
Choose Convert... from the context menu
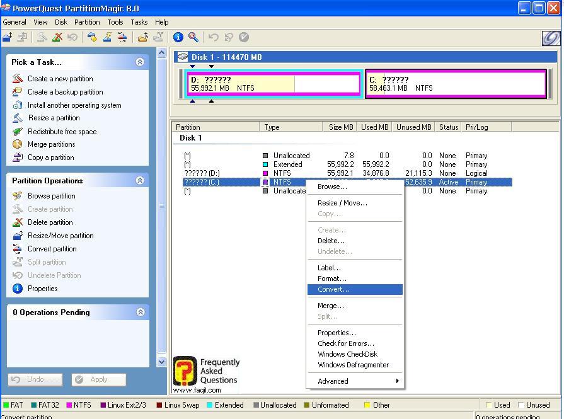tap(333, 290)
